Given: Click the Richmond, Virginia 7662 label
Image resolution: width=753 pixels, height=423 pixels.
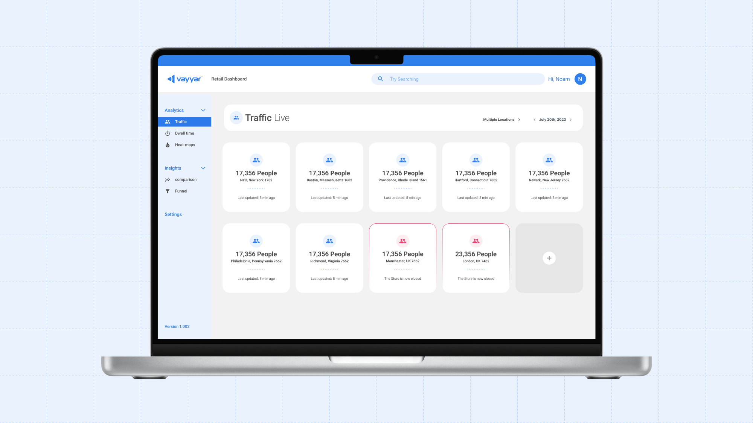Looking at the screenshot, I should click(x=329, y=261).
